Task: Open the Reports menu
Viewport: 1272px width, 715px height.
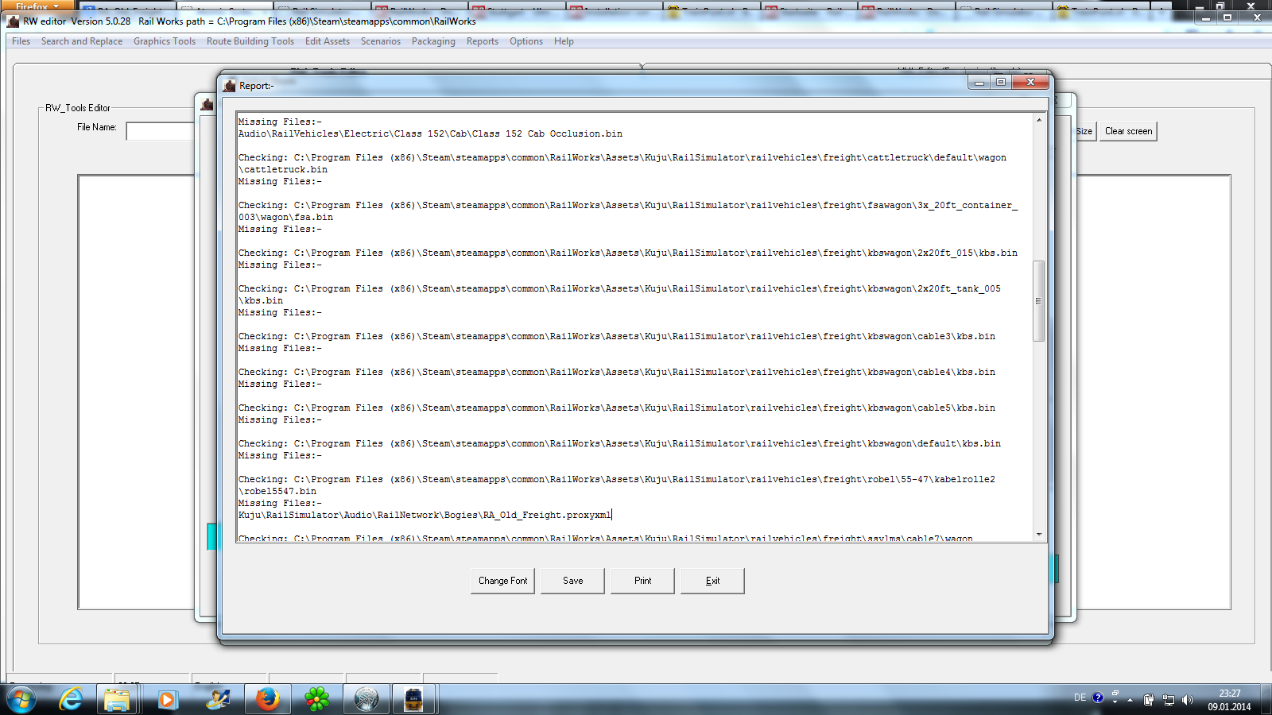Action: pyautogui.click(x=483, y=41)
